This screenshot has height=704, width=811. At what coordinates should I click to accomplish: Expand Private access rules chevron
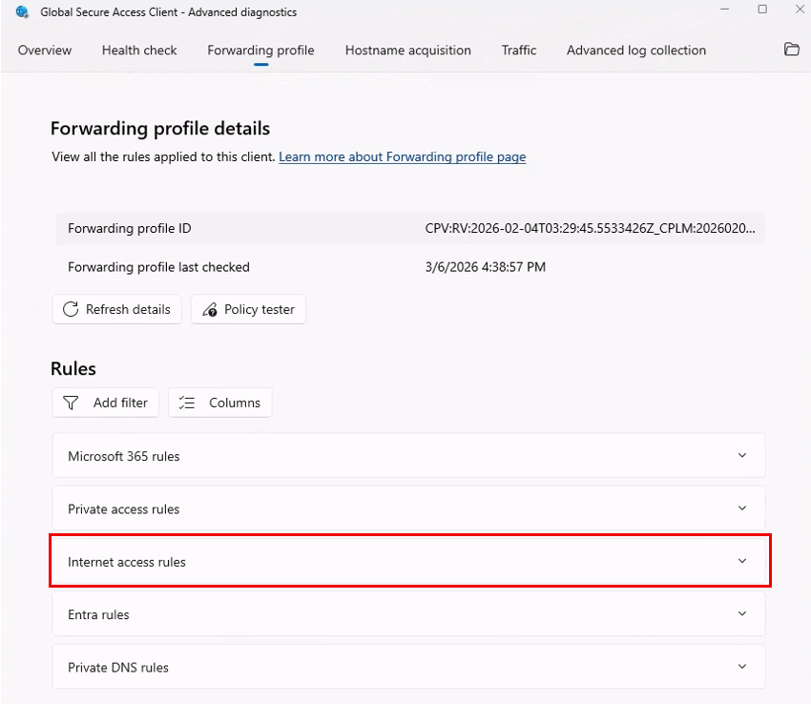742,507
